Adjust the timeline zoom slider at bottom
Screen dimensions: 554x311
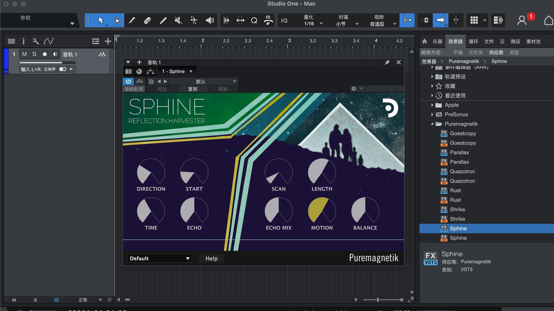click(x=383, y=300)
